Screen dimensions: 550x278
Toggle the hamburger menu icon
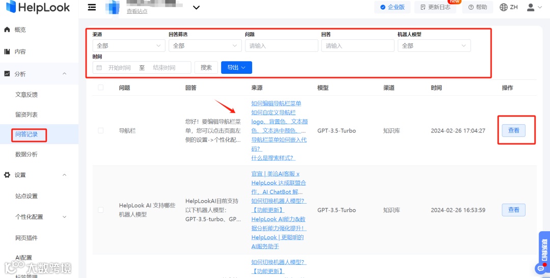[x=92, y=7]
